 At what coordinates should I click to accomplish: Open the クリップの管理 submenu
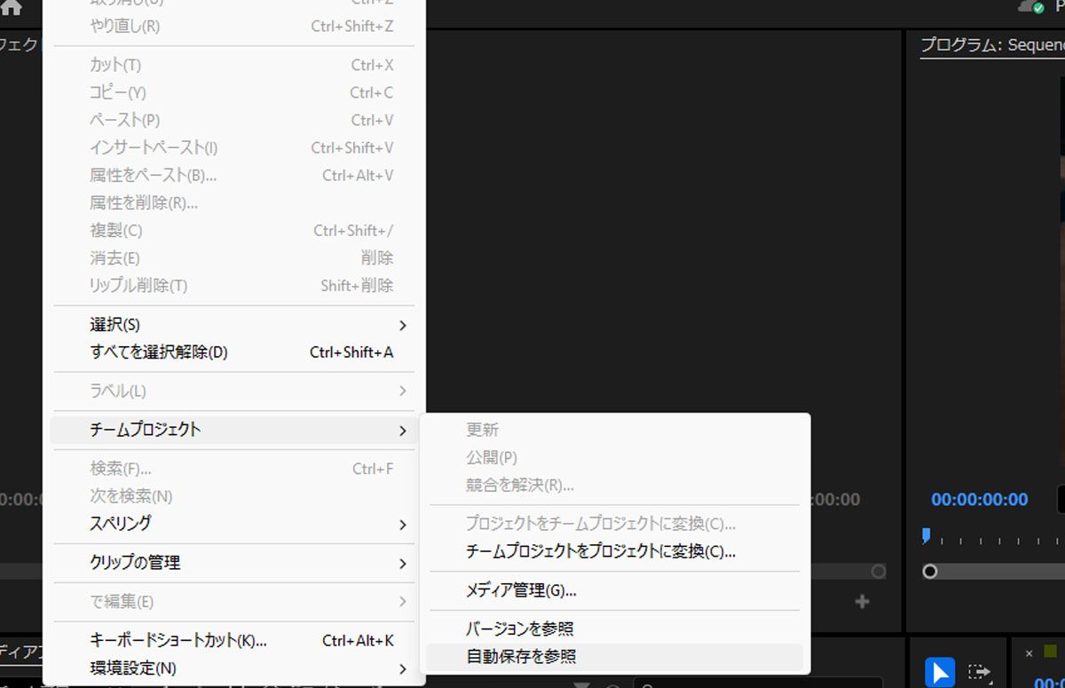point(234,563)
